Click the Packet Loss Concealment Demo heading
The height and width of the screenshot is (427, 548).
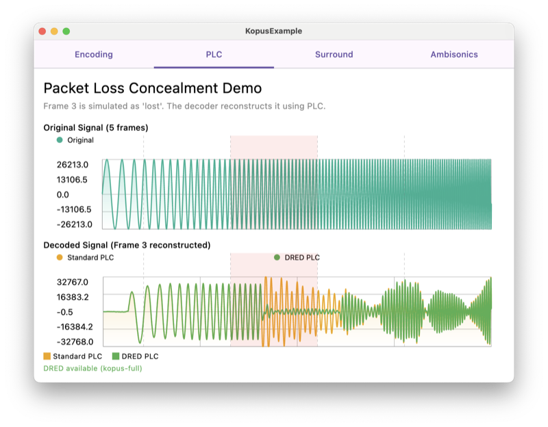(152, 88)
